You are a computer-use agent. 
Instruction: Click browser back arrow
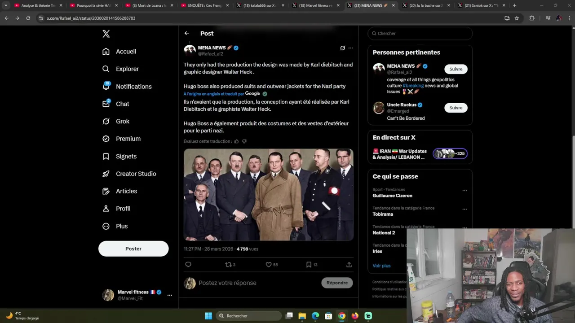(x=6, y=18)
